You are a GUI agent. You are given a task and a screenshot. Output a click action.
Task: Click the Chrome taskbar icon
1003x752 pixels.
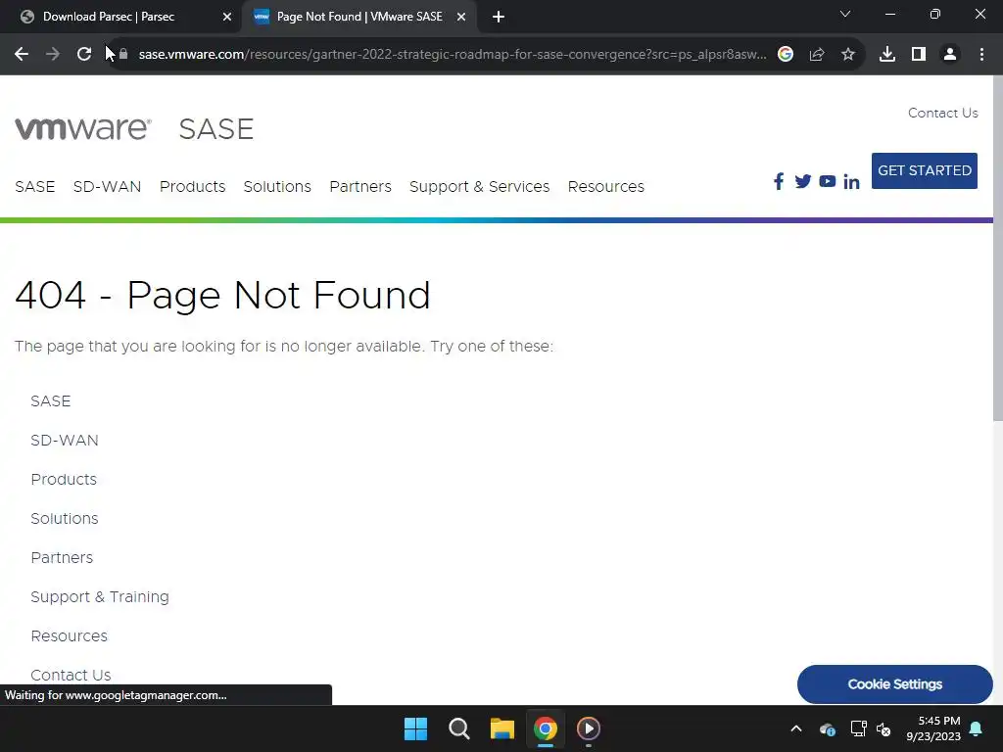[546, 728]
